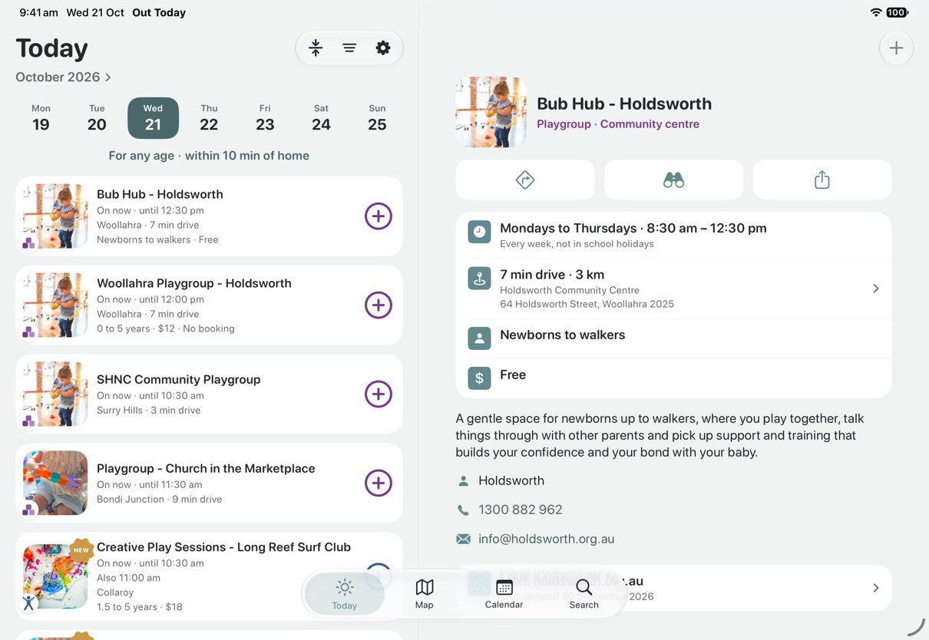Tap the envelope icon beside email address
The height and width of the screenshot is (640, 929).
(x=463, y=539)
